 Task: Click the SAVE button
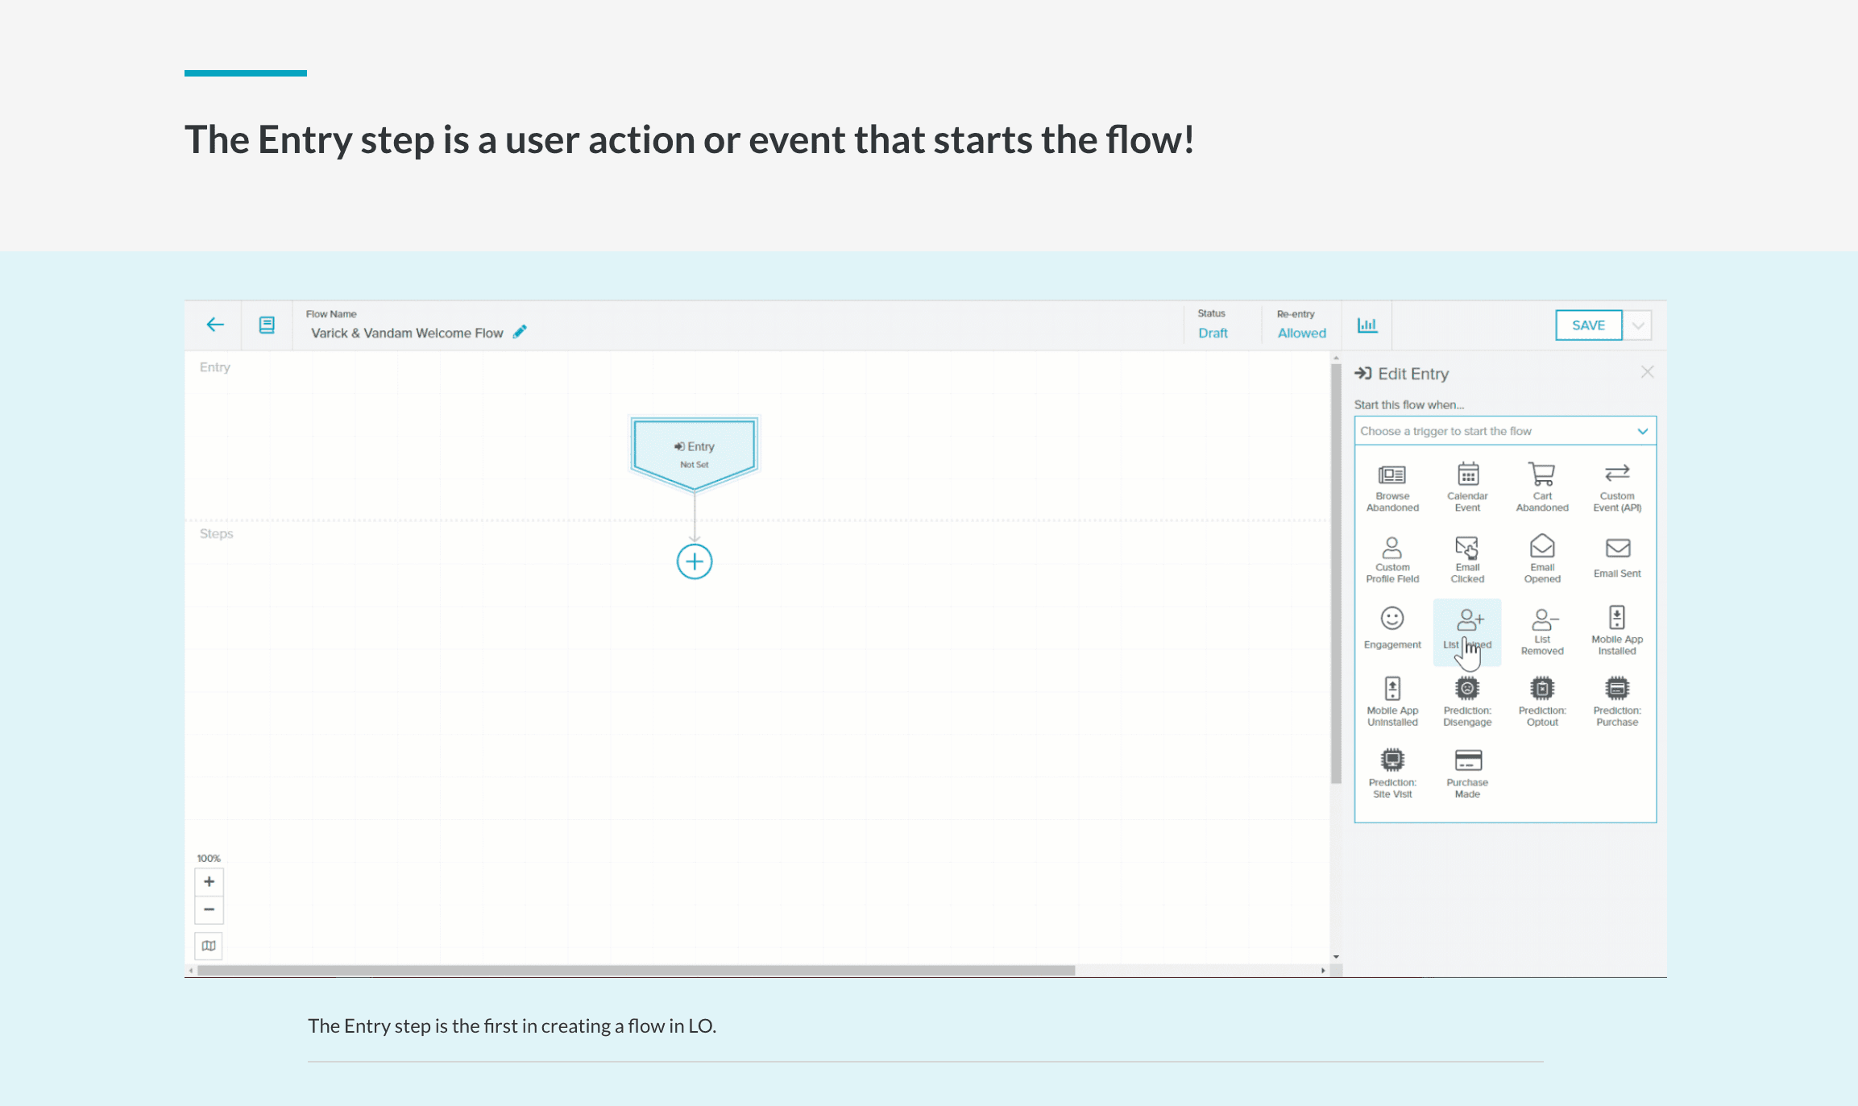(x=1588, y=325)
